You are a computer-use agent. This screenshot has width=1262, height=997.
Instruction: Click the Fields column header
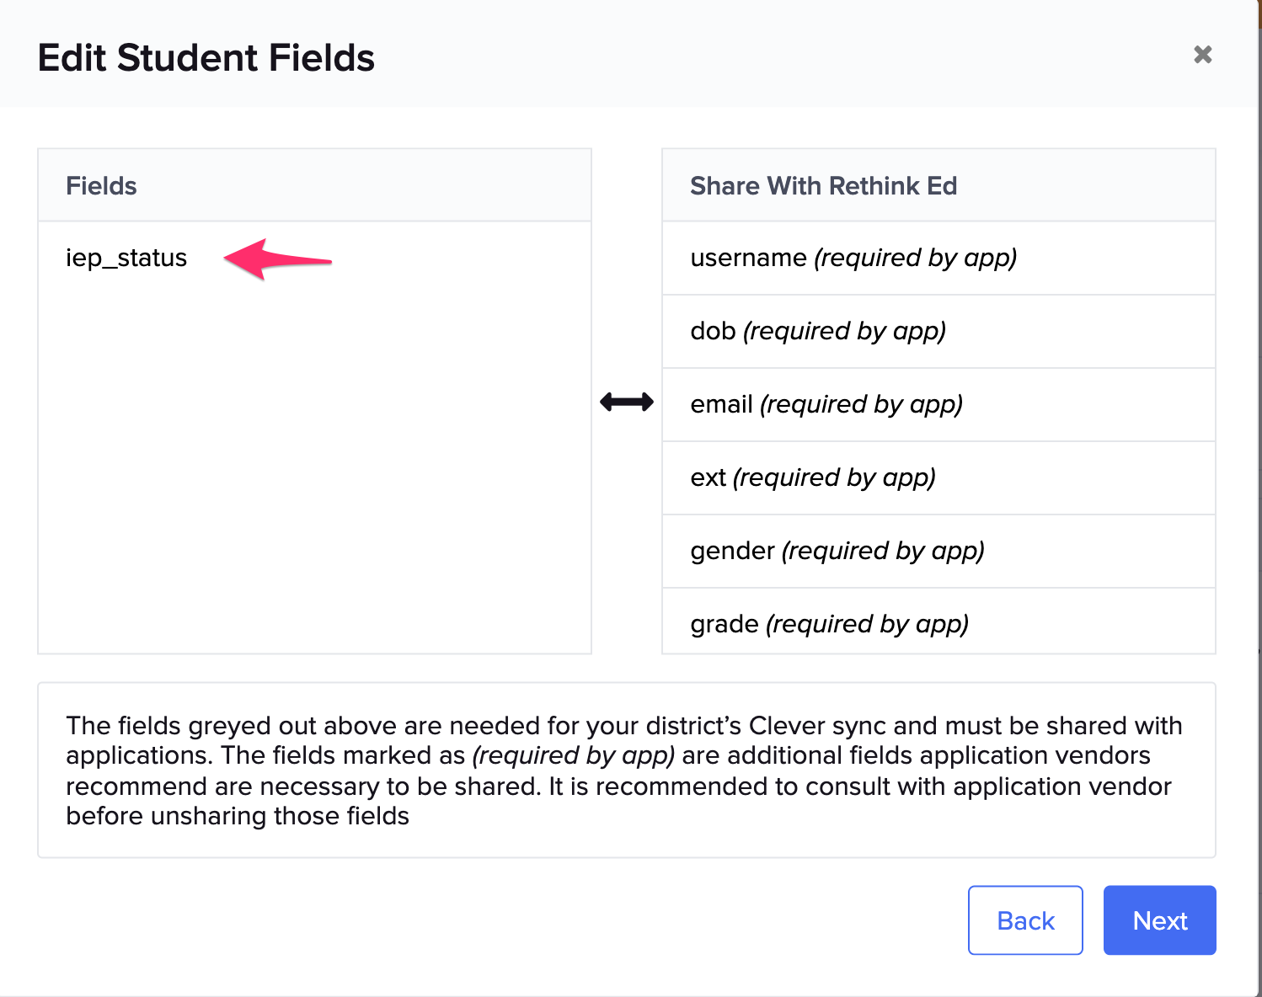[101, 185]
